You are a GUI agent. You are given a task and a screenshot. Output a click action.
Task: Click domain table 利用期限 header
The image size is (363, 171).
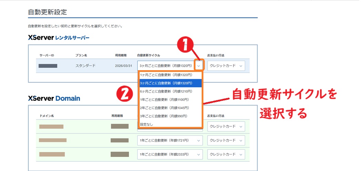coord(117,116)
